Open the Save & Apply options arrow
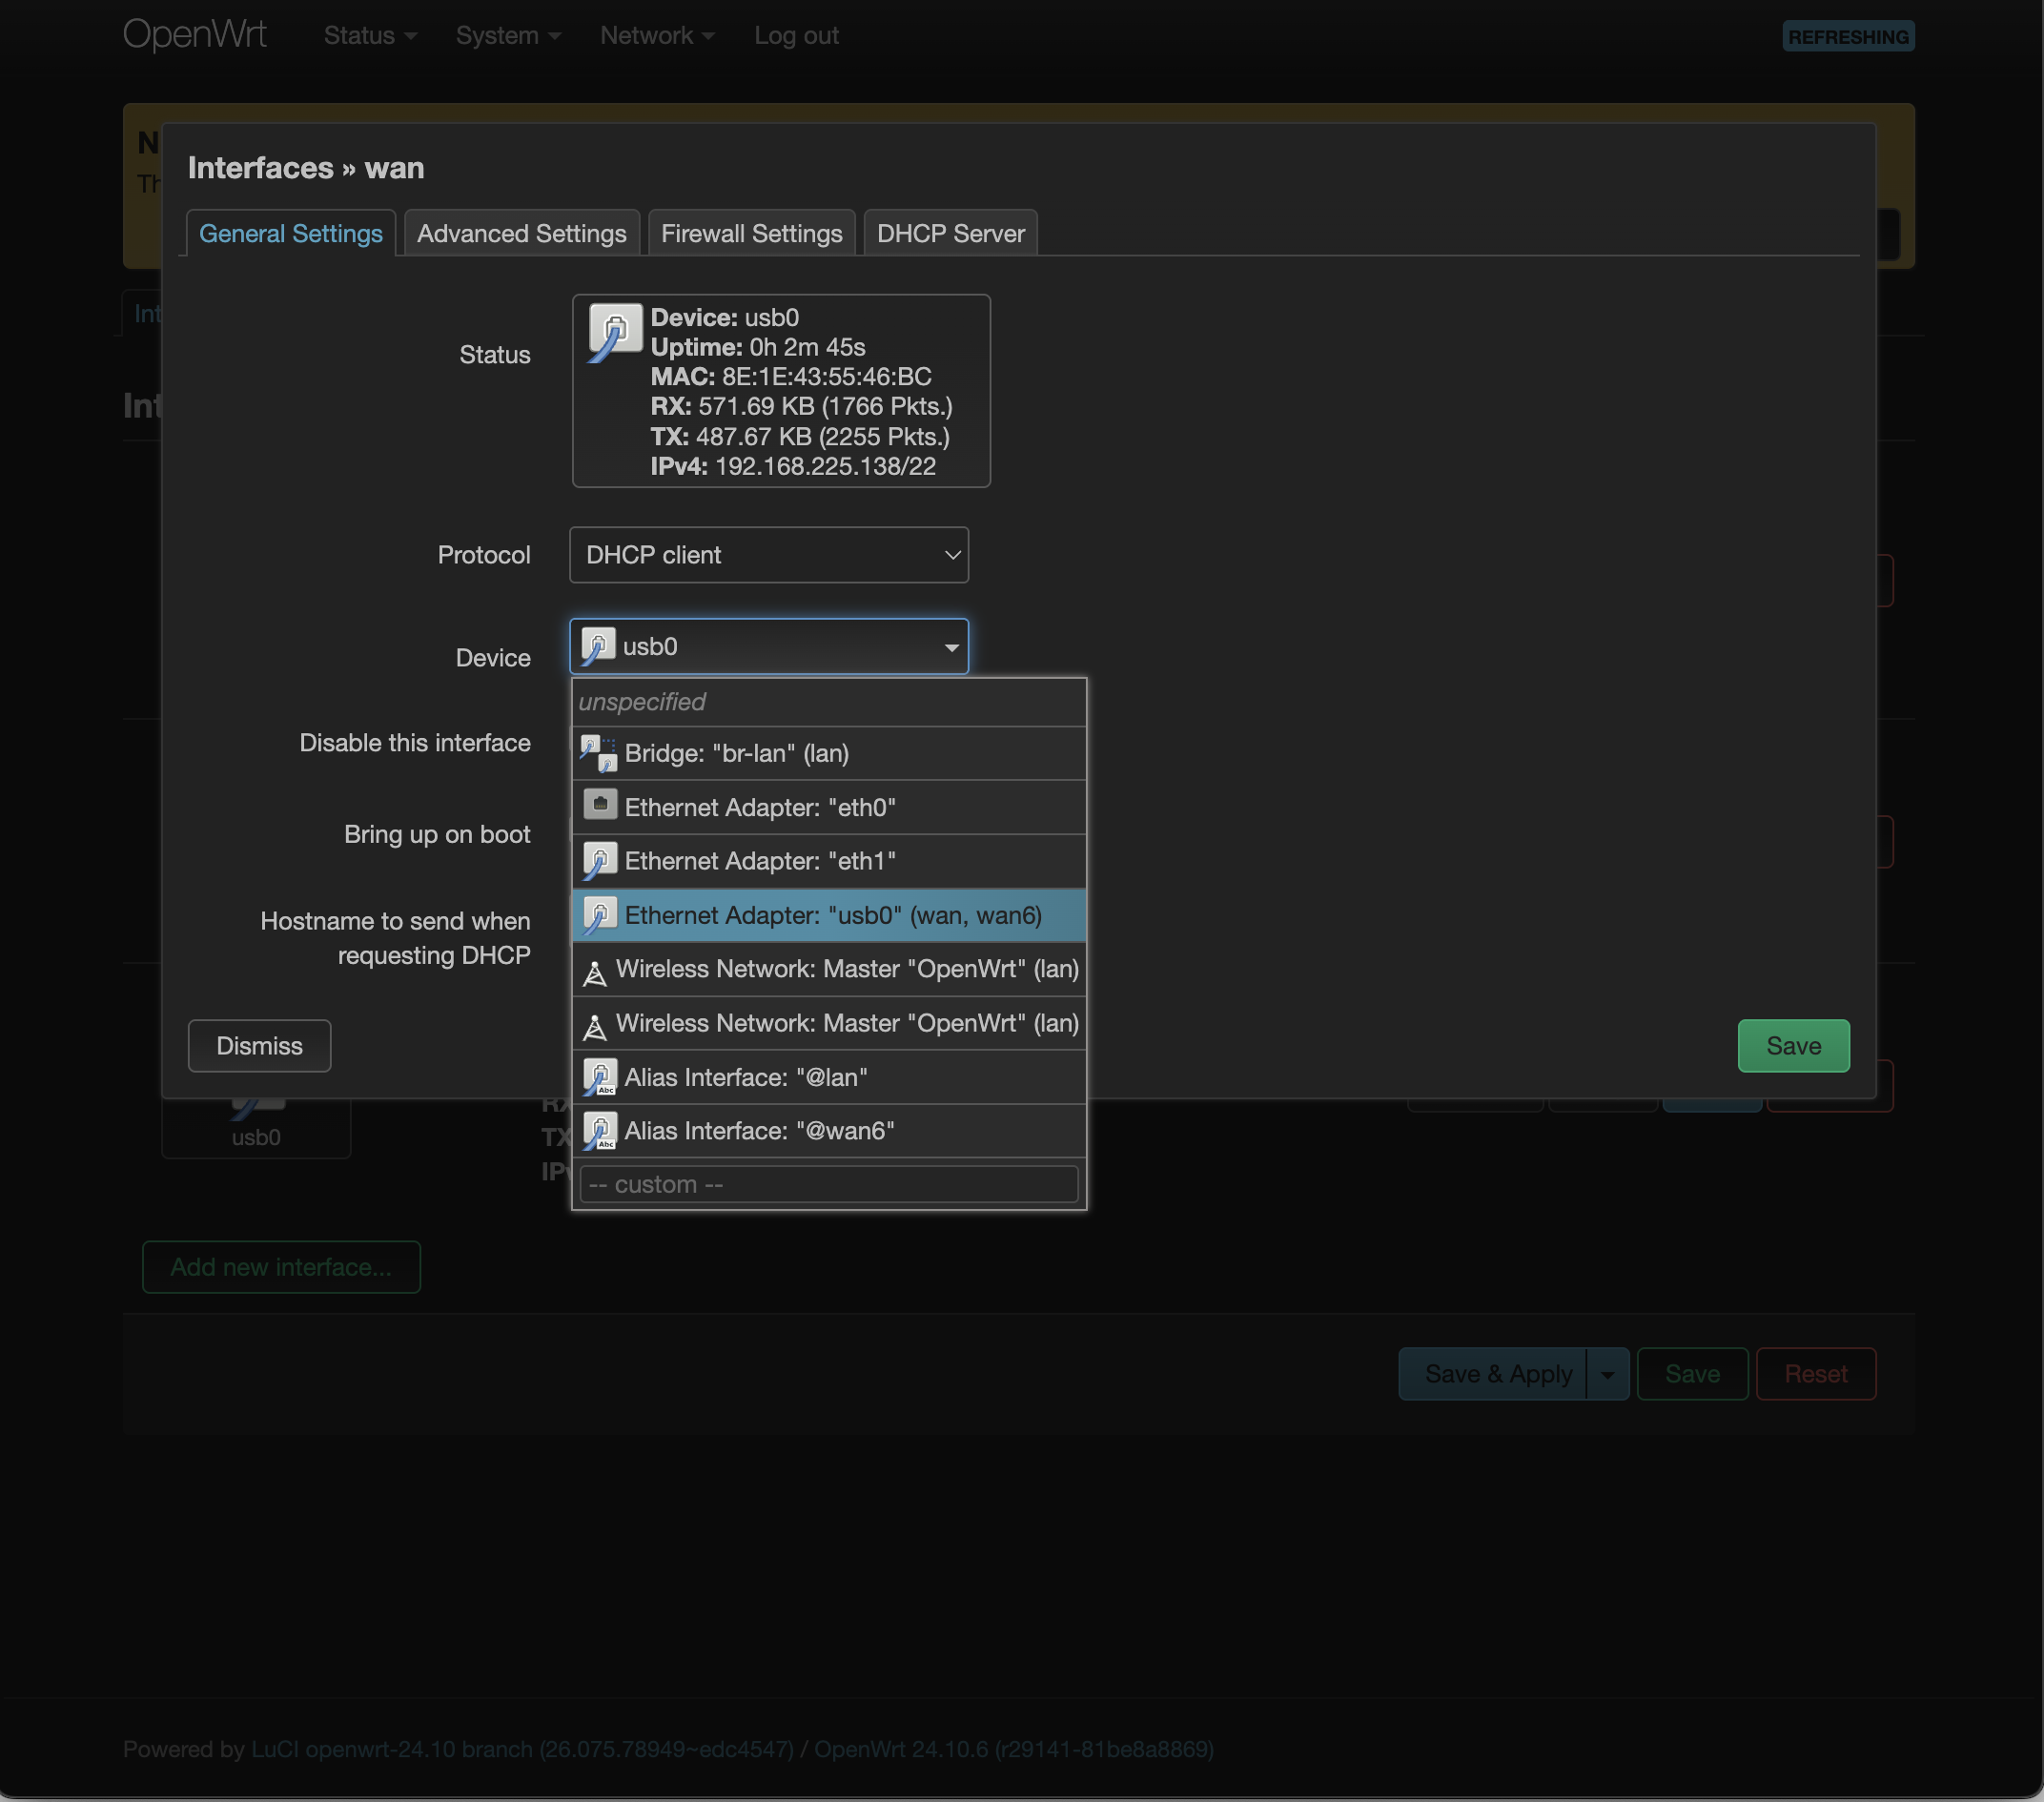2044x1802 pixels. tap(1607, 1374)
